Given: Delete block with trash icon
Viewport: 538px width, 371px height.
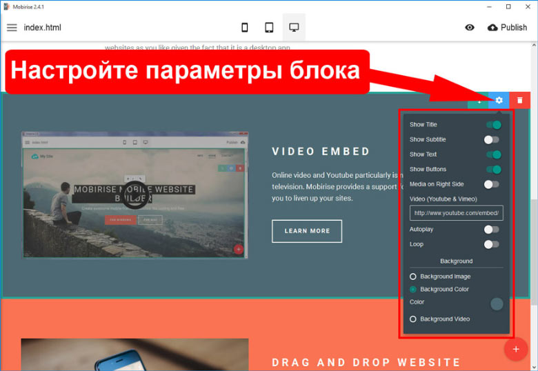Looking at the screenshot, I should coord(520,100).
